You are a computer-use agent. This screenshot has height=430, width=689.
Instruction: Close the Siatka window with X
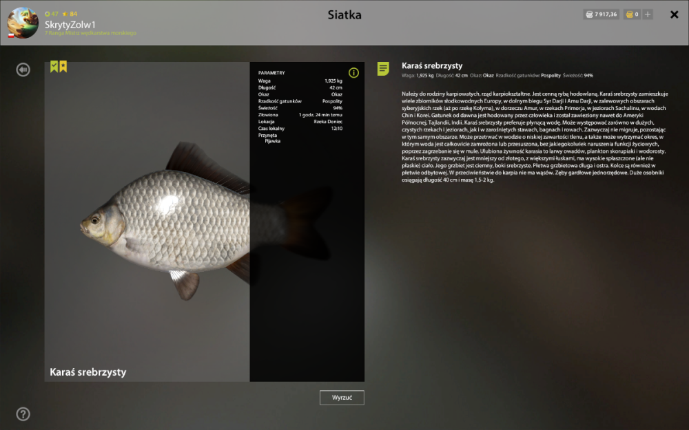point(674,15)
